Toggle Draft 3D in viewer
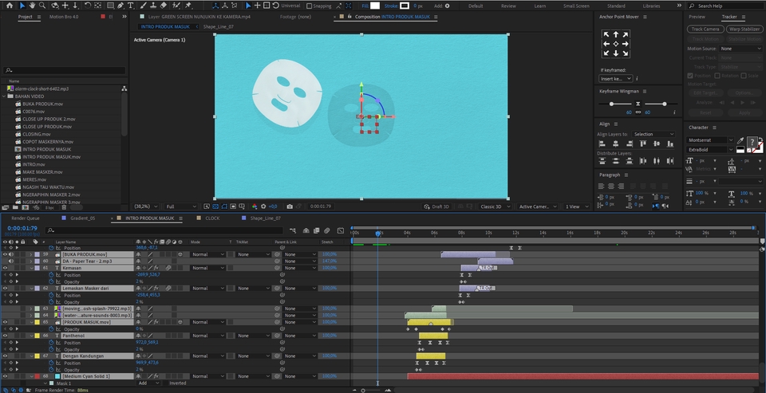 pos(436,206)
